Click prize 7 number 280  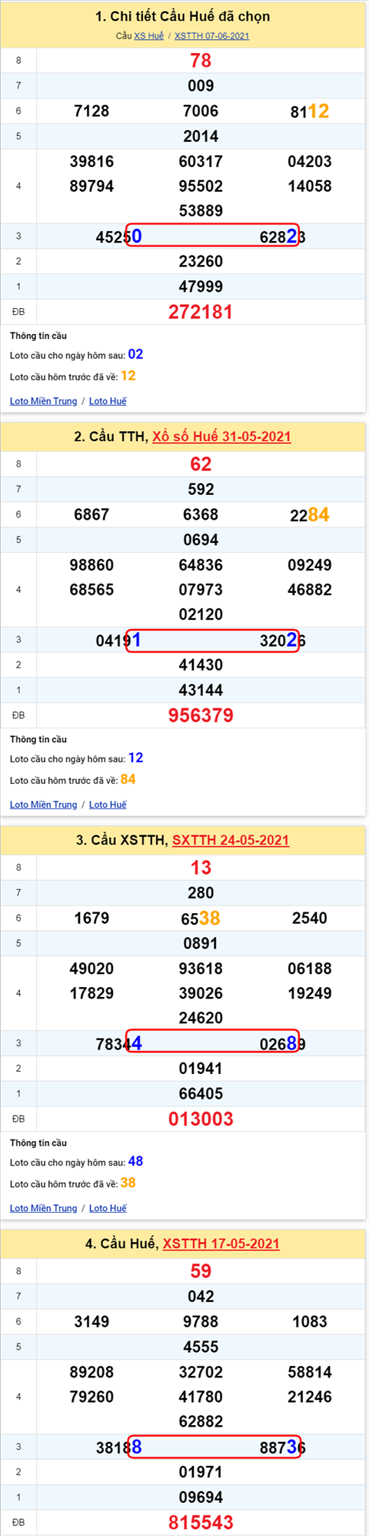[x=201, y=892]
